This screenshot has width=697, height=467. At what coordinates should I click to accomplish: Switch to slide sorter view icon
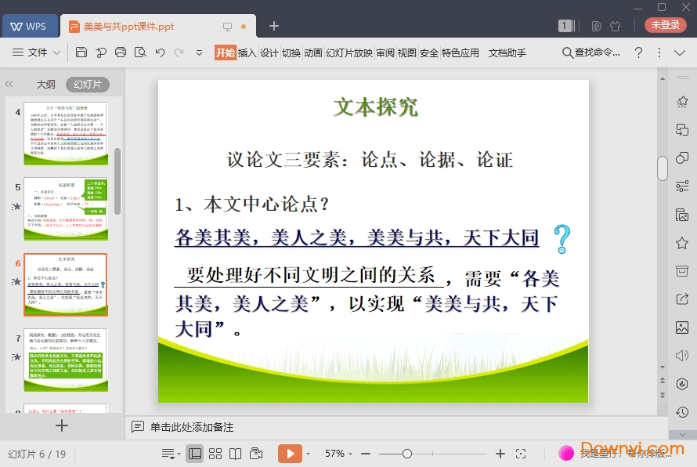(x=215, y=454)
